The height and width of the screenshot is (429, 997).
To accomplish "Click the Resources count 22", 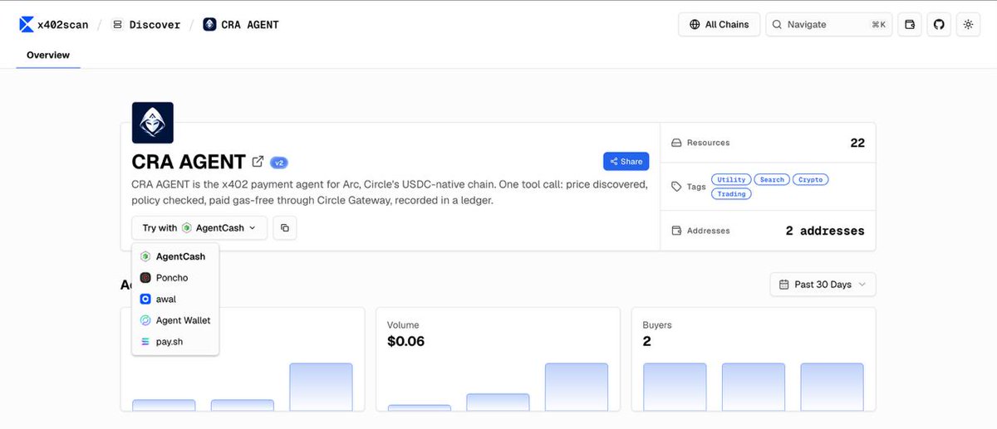I will [857, 143].
